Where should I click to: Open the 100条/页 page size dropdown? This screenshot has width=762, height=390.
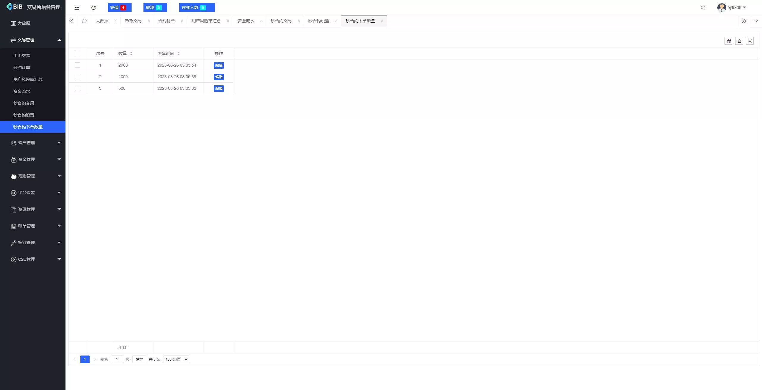point(176,359)
